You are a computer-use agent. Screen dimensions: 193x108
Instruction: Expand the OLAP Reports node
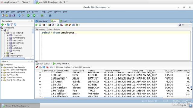coord(2,75)
